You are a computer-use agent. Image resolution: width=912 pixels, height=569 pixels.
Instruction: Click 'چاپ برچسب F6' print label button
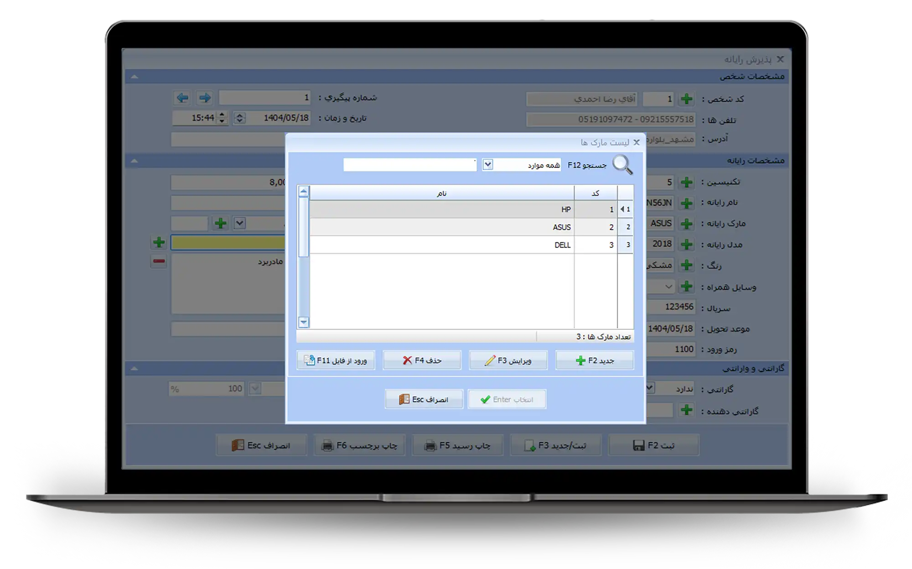tap(360, 445)
